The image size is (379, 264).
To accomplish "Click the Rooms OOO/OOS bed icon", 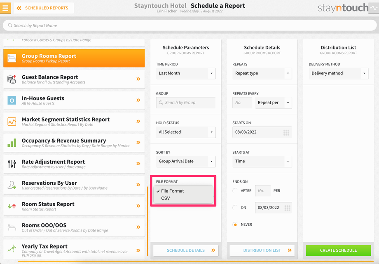I will (x=12, y=227).
